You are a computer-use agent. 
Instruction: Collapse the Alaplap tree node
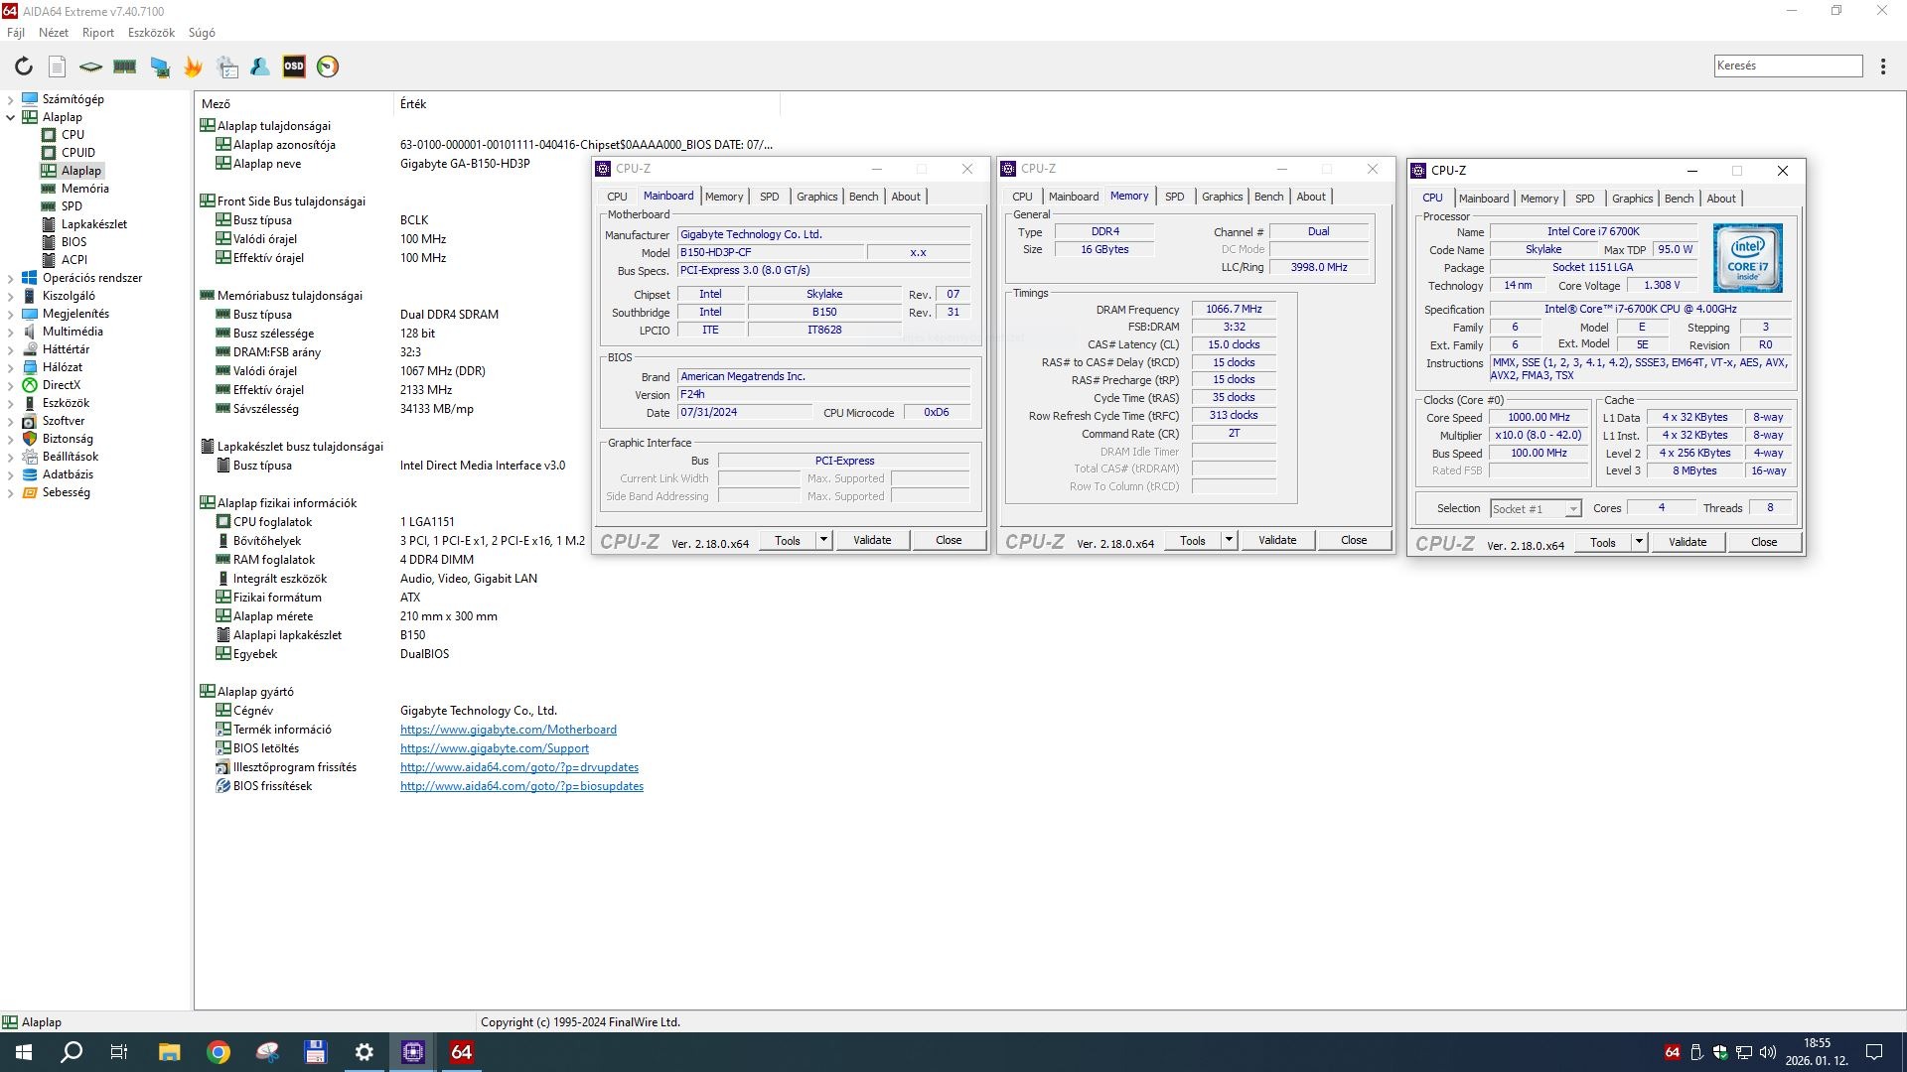pyautogui.click(x=11, y=117)
